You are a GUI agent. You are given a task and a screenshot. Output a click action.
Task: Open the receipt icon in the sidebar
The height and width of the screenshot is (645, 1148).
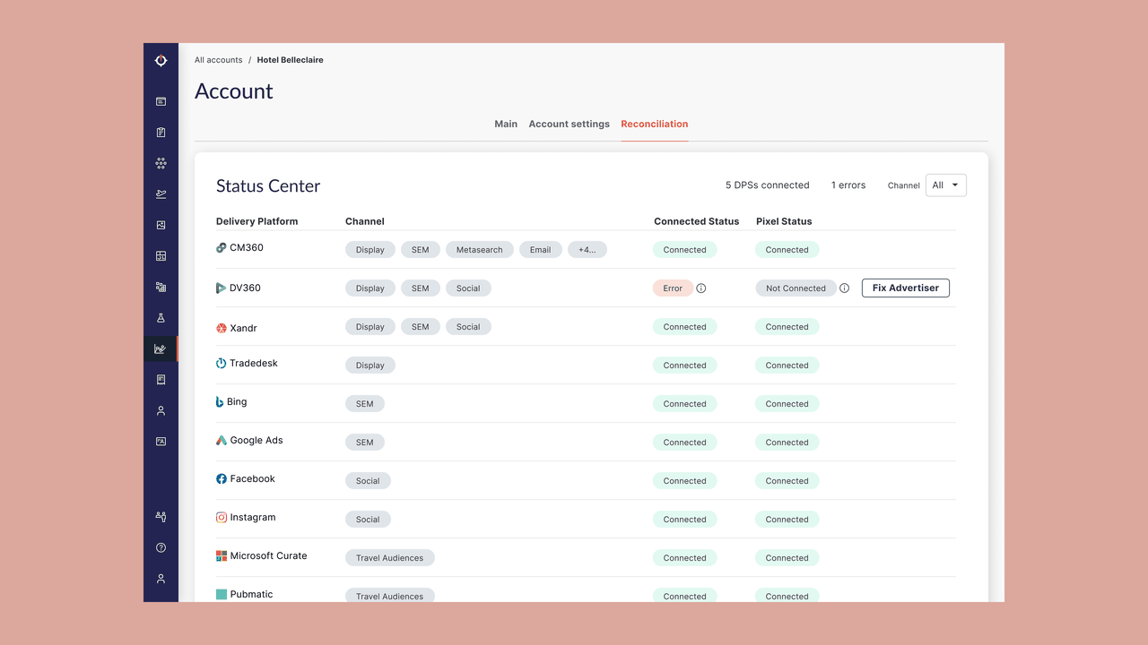(161, 380)
